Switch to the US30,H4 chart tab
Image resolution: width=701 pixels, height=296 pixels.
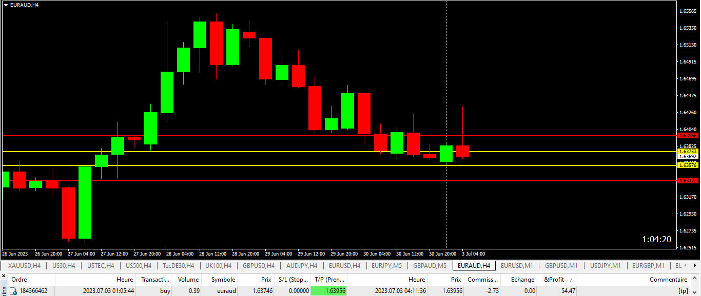[x=64, y=266]
